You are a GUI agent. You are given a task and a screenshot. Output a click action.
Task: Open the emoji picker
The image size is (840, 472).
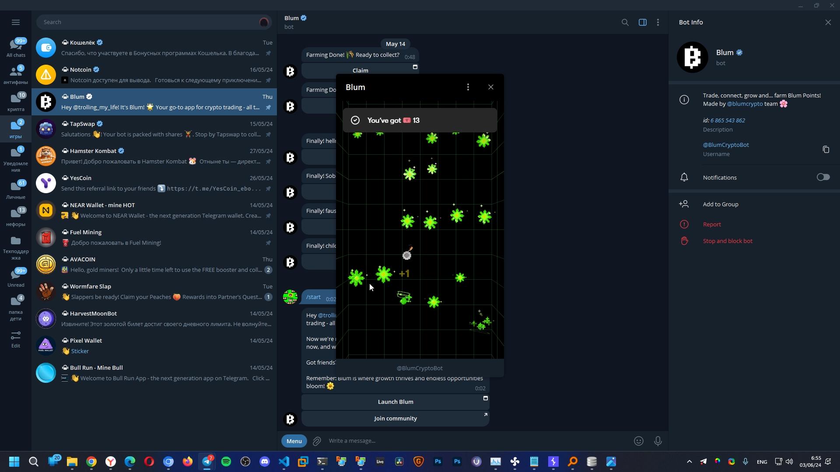pos(638,441)
